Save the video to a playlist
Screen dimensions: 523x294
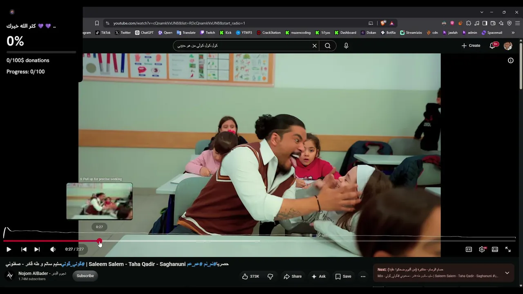(x=343, y=276)
